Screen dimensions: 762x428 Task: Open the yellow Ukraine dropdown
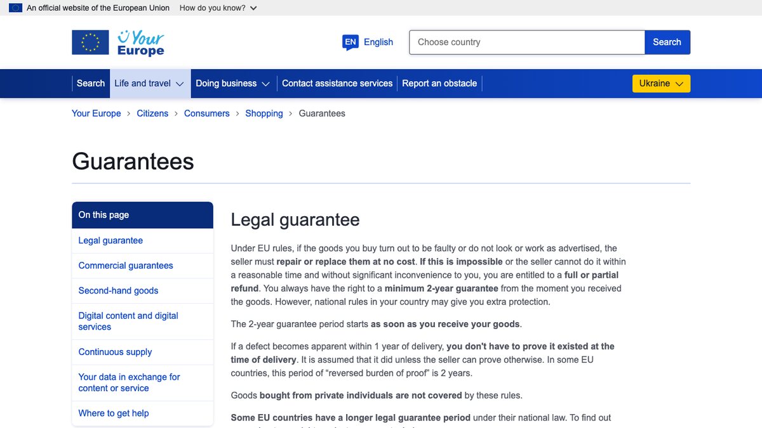661,84
